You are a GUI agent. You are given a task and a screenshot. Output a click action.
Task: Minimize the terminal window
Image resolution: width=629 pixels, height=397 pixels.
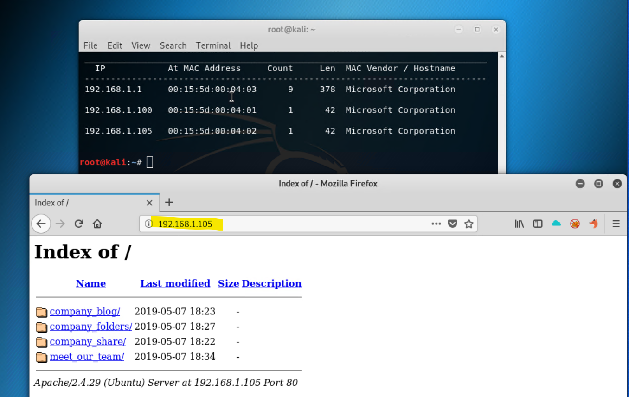coord(459,29)
